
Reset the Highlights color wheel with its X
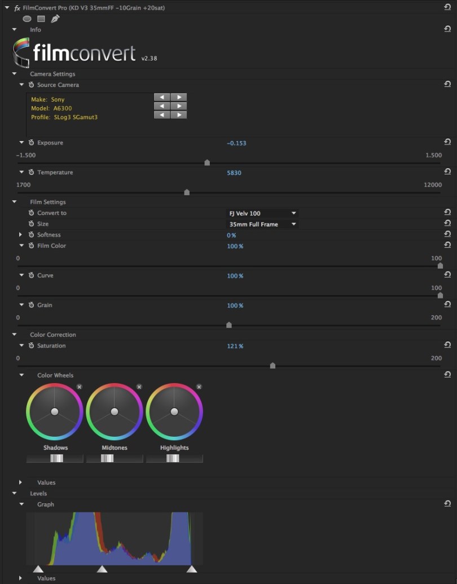pos(199,387)
